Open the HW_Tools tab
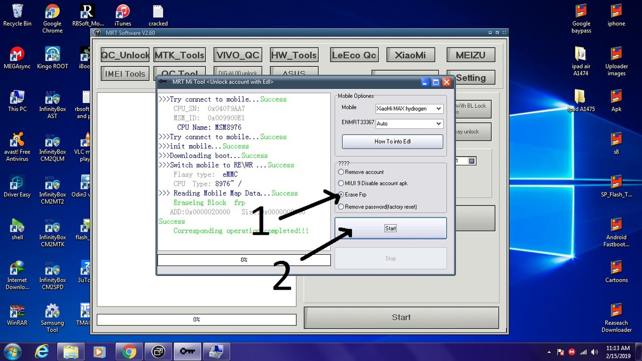 tap(294, 55)
